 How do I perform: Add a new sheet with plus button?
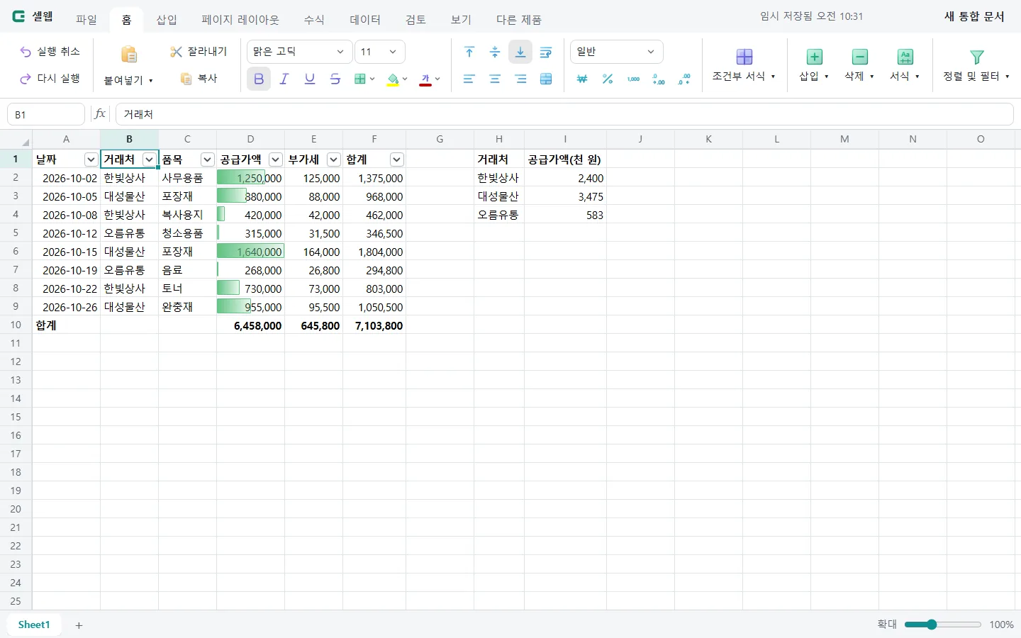(79, 625)
